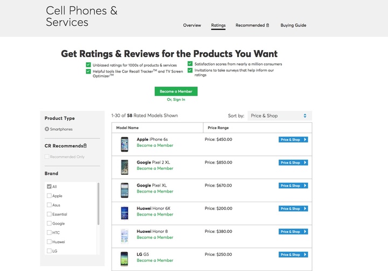Open the Buying Guide tab
This screenshot has width=388, height=271.
[x=293, y=25]
